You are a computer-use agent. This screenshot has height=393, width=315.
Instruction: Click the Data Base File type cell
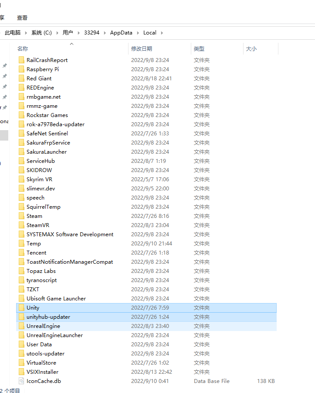[x=211, y=381]
